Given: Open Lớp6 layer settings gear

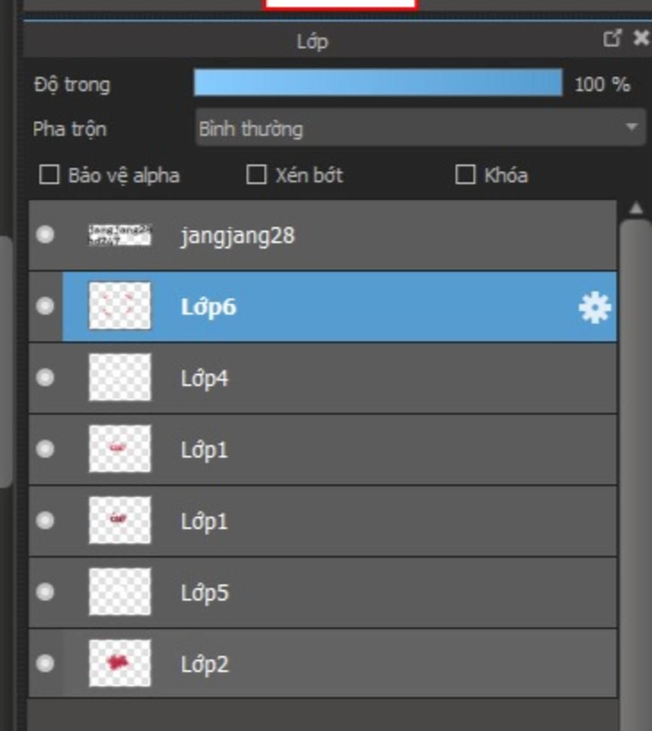Looking at the screenshot, I should (x=594, y=307).
